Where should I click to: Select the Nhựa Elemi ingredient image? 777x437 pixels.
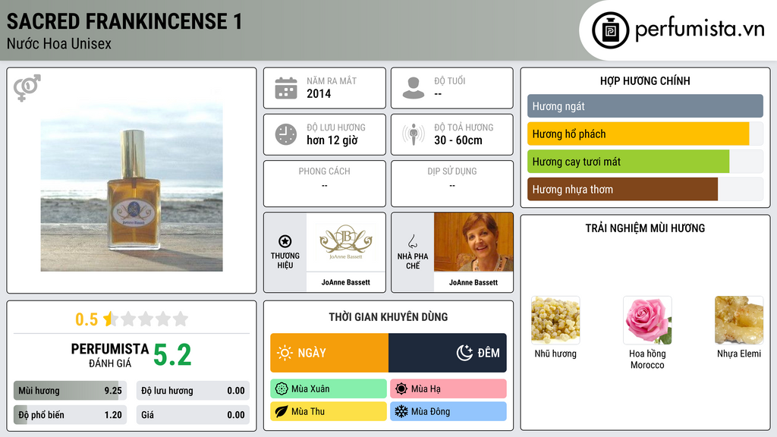tap(739, 320)
